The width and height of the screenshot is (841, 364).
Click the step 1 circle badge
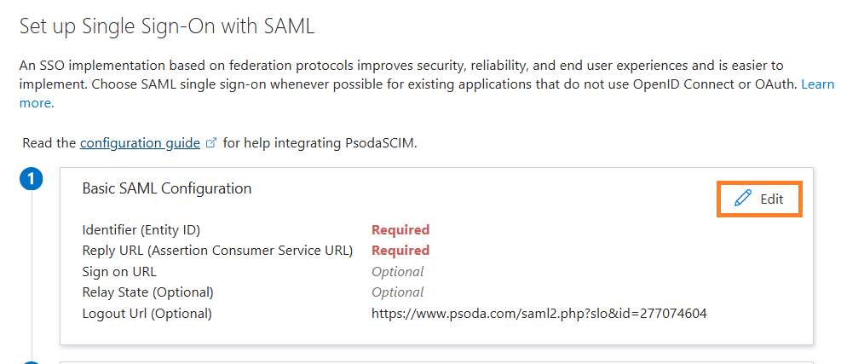tap(32, 180)
